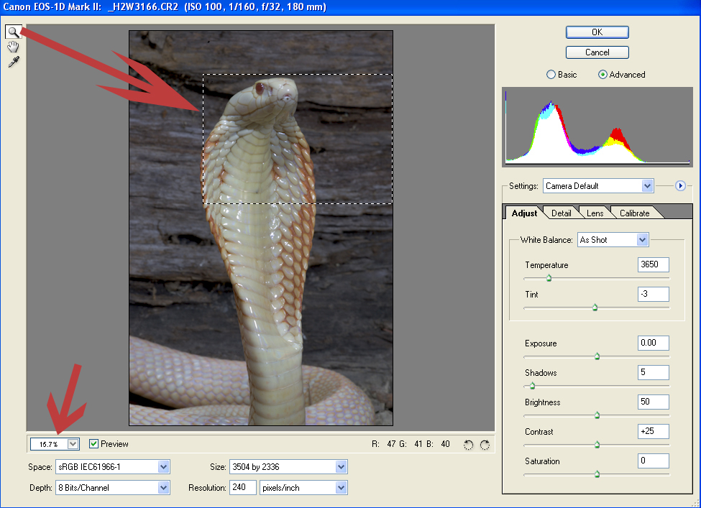701x508 pixels.
Task: Open the Calibrate tab
Action: coord(635,213)
